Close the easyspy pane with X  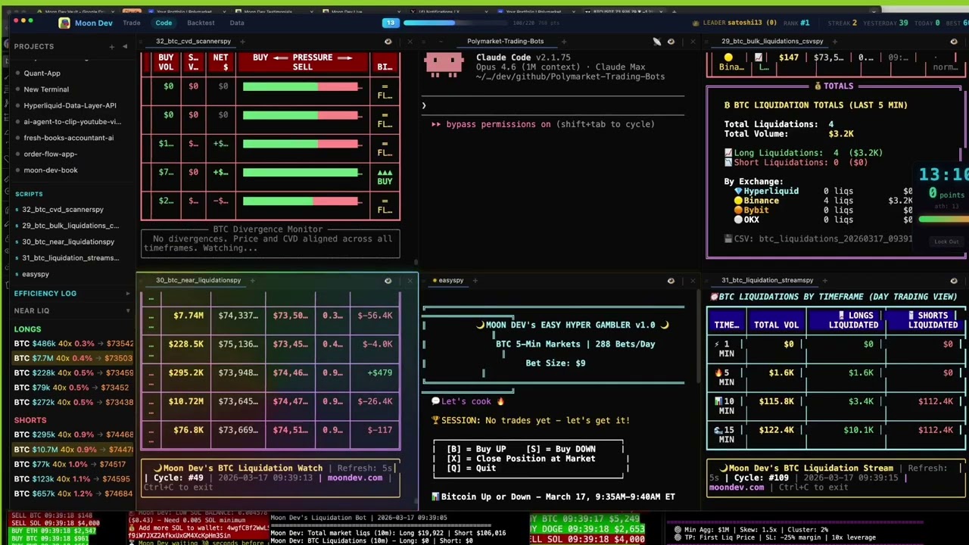(692, 280)
